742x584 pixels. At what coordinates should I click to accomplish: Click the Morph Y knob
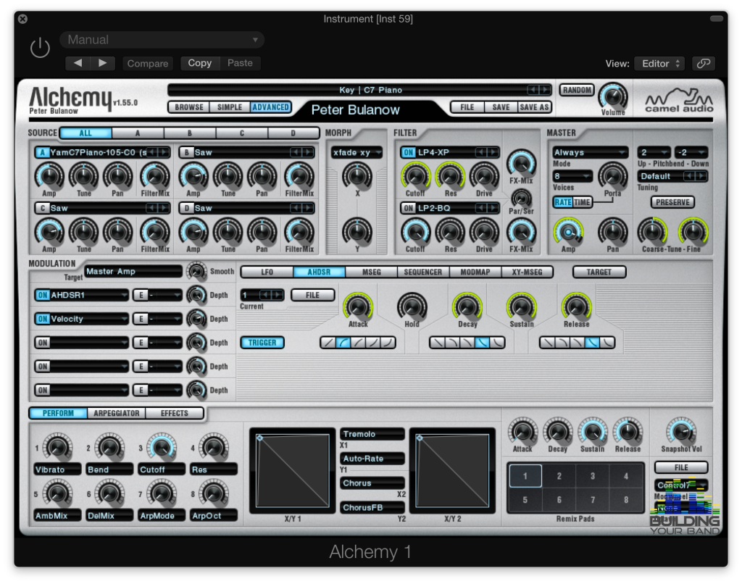click(357, 231)
